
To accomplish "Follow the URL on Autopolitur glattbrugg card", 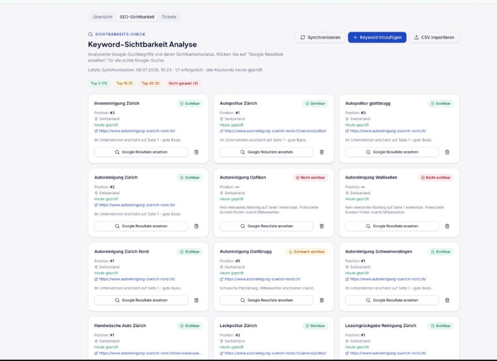I will [386, 131].
